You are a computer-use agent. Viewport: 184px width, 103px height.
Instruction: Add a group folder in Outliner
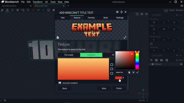tap(162, 60)
